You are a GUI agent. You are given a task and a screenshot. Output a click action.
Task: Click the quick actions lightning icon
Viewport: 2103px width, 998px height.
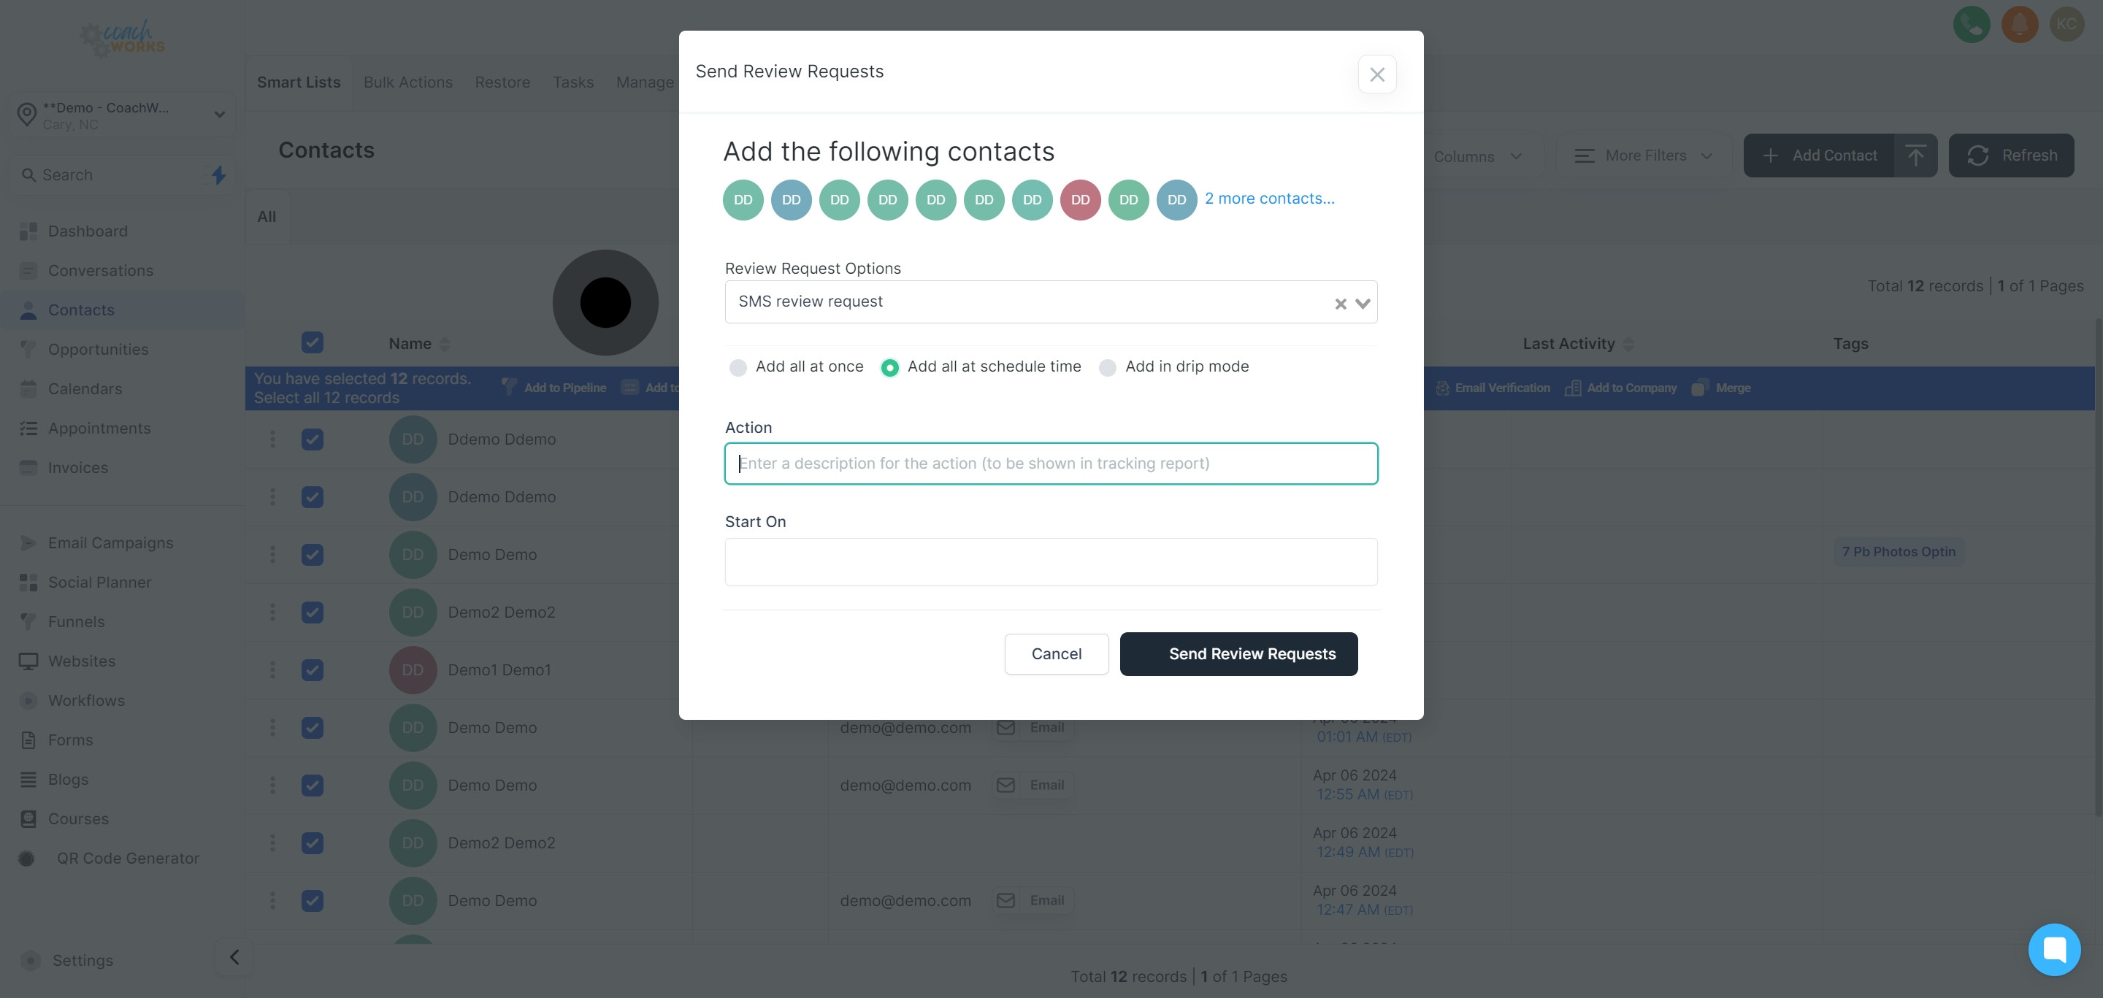(x=219, y=174)
